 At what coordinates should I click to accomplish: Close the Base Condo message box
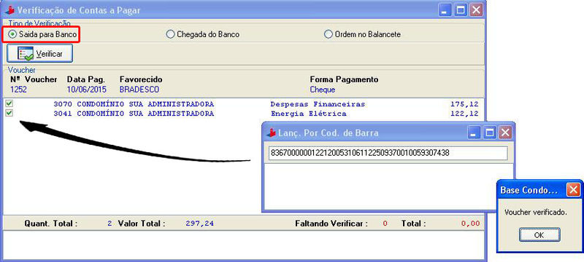573,191
